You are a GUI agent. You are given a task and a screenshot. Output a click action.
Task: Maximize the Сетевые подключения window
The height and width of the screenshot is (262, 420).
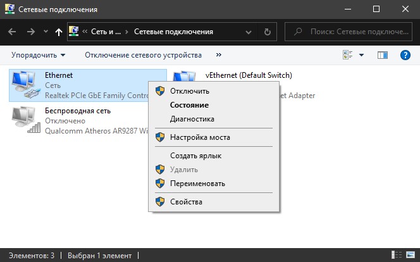pos(376,9)
